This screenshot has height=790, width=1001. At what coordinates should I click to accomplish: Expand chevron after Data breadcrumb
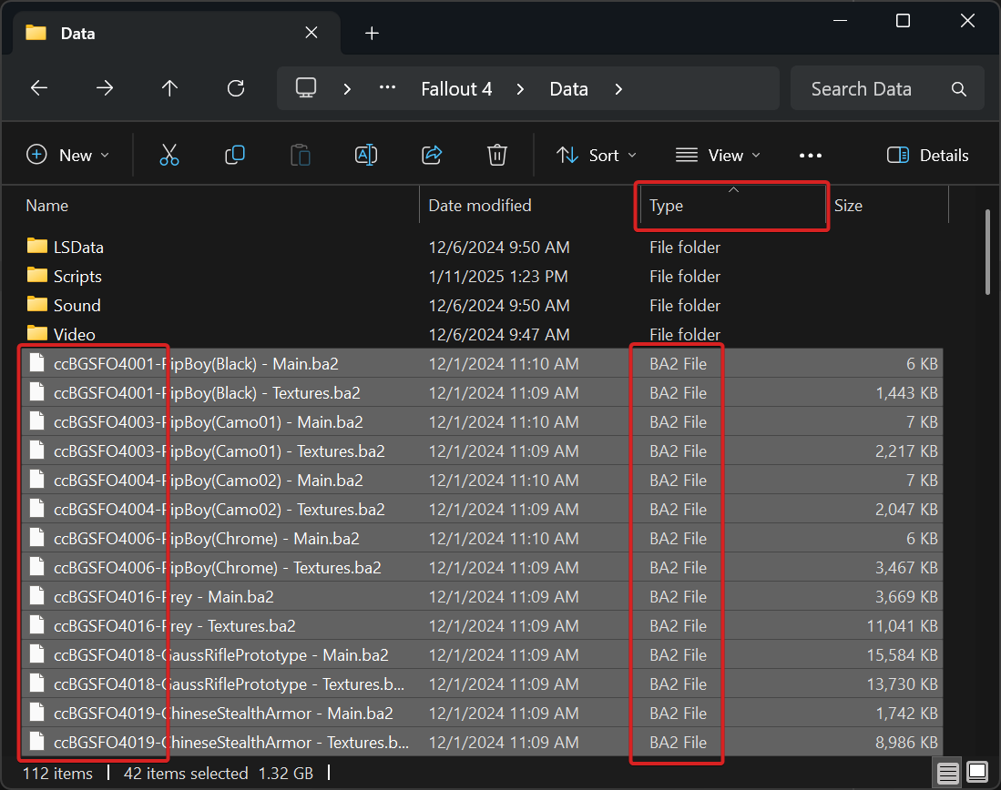click(x=618, y=89)
